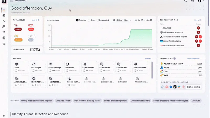Click the Explore catalog button
Image resolution: width=210 pixels, height=118 pixels.
(193, 87)
